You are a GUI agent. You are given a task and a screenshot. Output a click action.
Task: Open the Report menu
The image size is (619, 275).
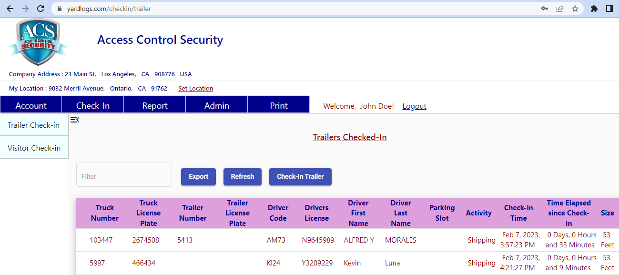click(x=155, y=105)
